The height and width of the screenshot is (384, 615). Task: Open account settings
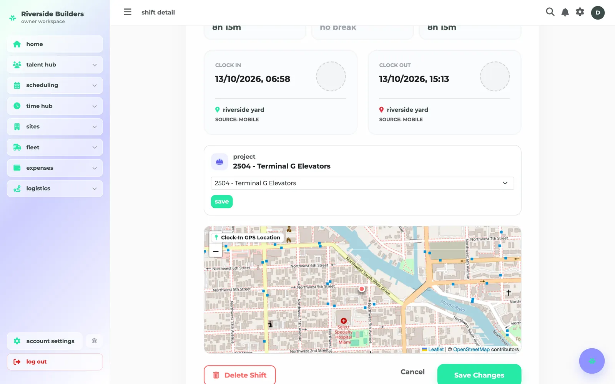45,341
